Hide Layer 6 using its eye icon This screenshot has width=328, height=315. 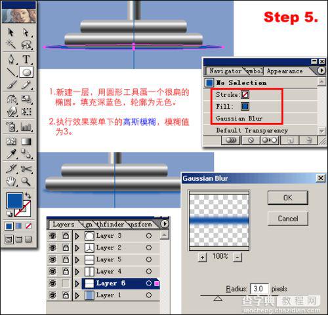(52, 283)
